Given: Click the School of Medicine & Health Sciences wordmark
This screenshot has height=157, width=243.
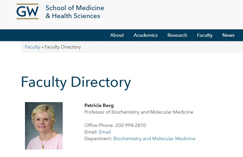Looking at the screenshot, I should pyautogui.click(x=75, y=11).
